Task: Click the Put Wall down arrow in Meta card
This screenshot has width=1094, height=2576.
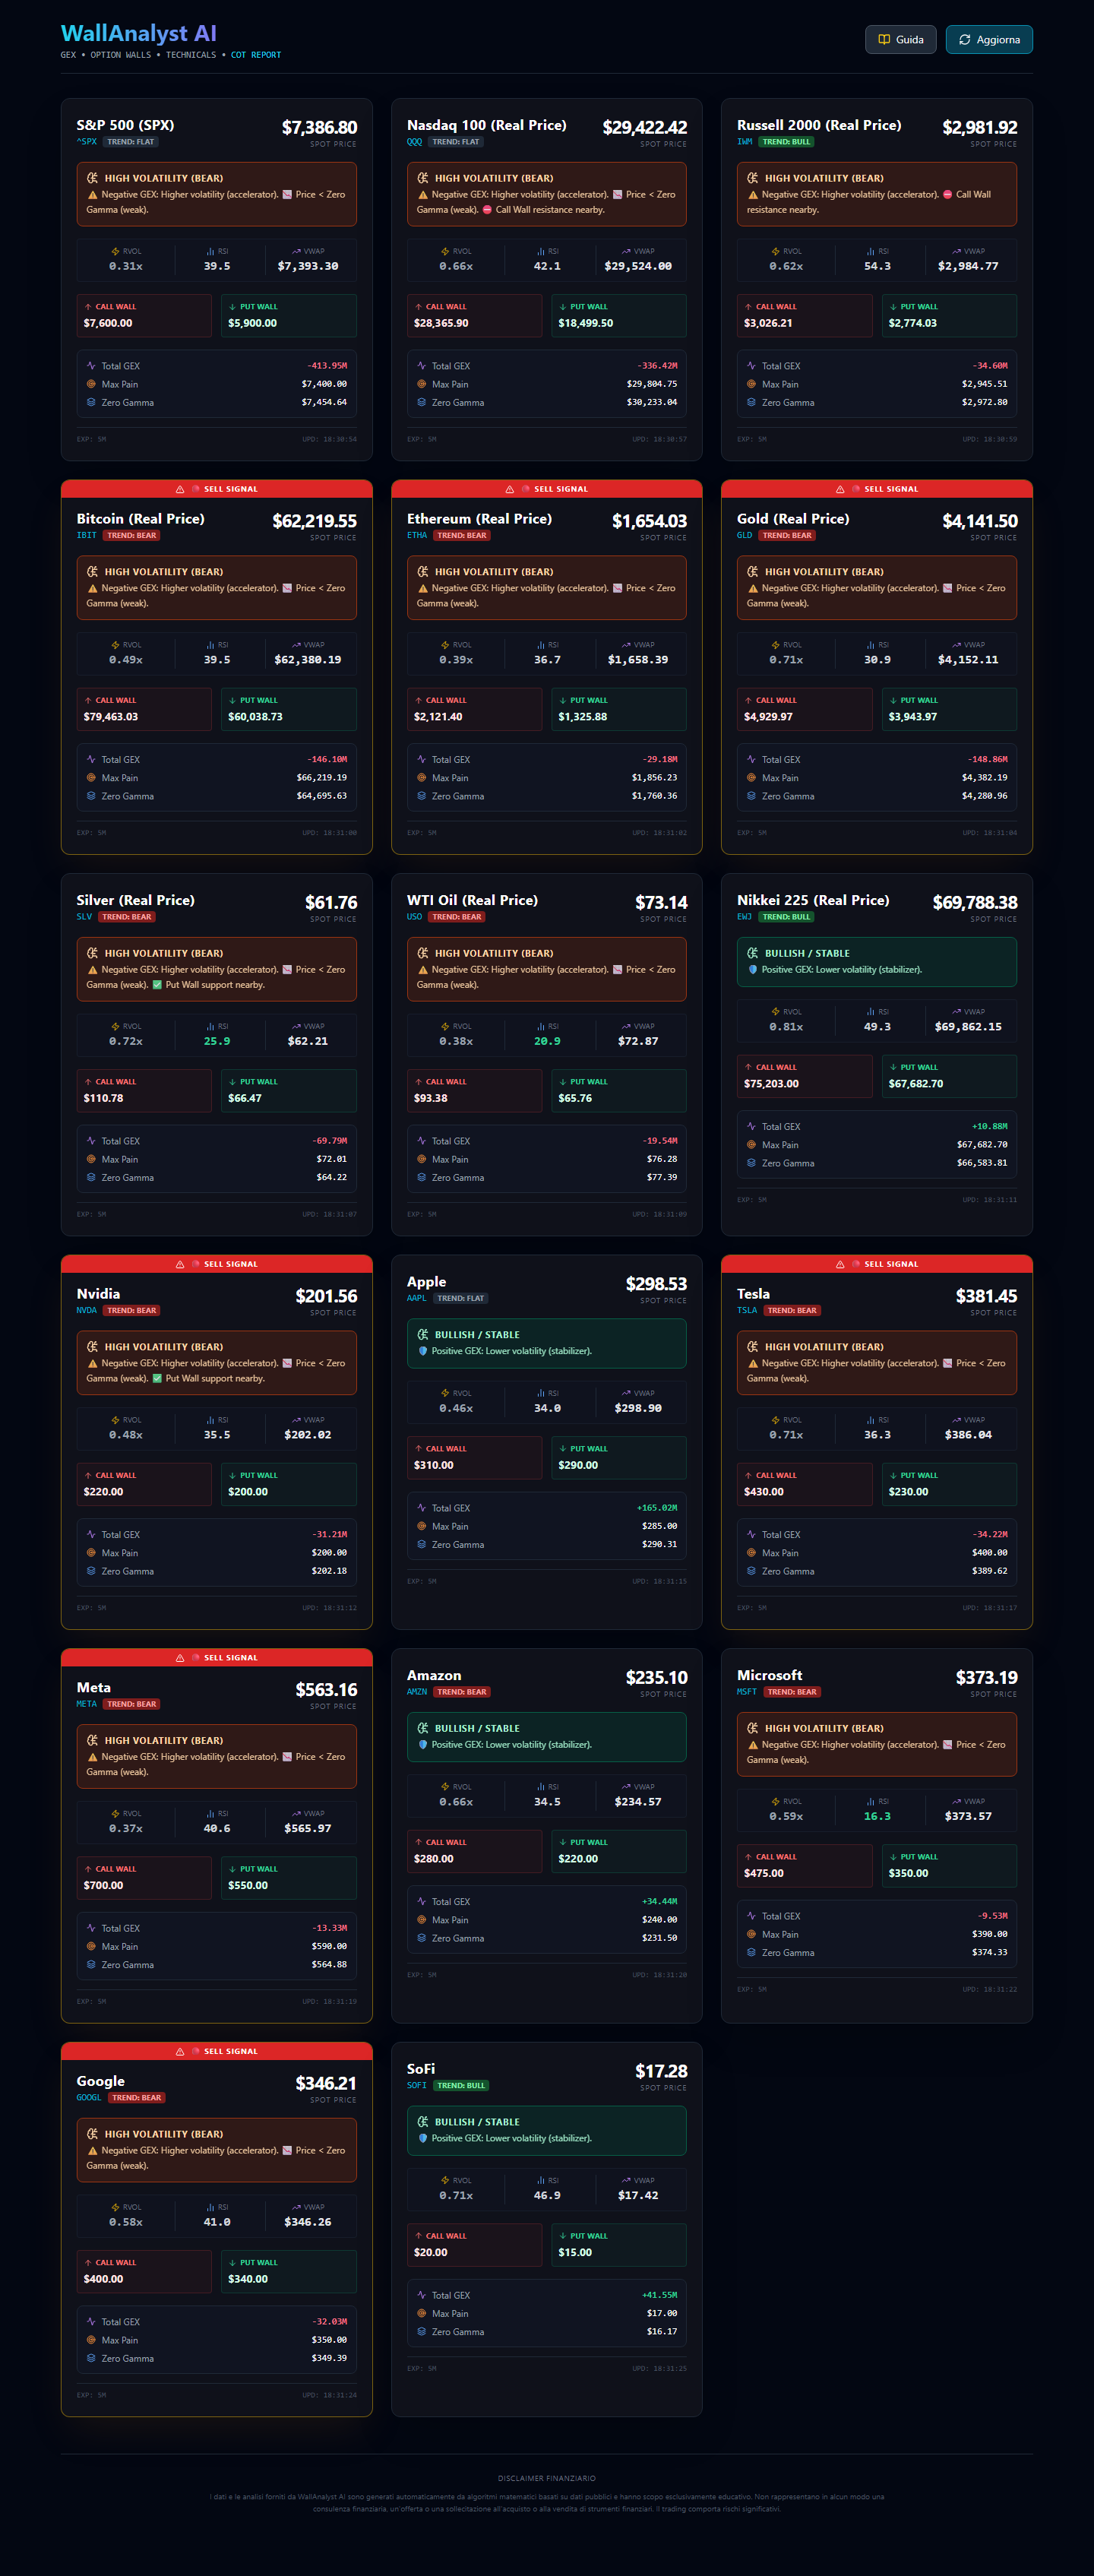Action: pyautogui.click(x=232, y=1869)
